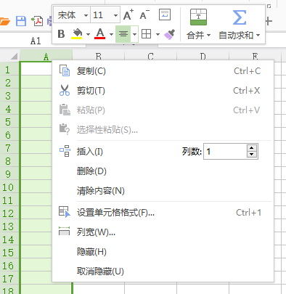
Task: Click the select-all corner triangle
Action: [14, 56]
